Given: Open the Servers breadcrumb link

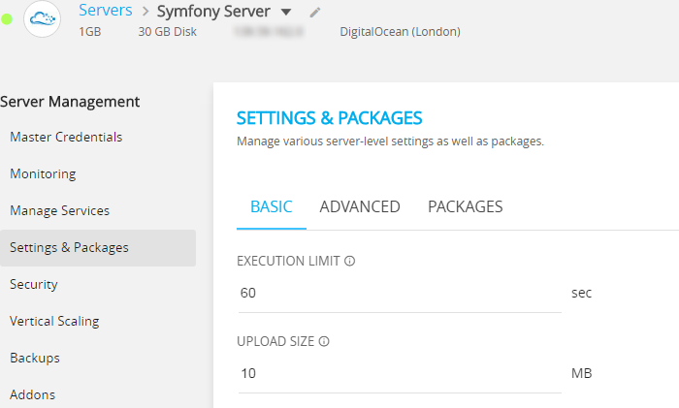Looking at the screenshot, I should pos(106,12).
